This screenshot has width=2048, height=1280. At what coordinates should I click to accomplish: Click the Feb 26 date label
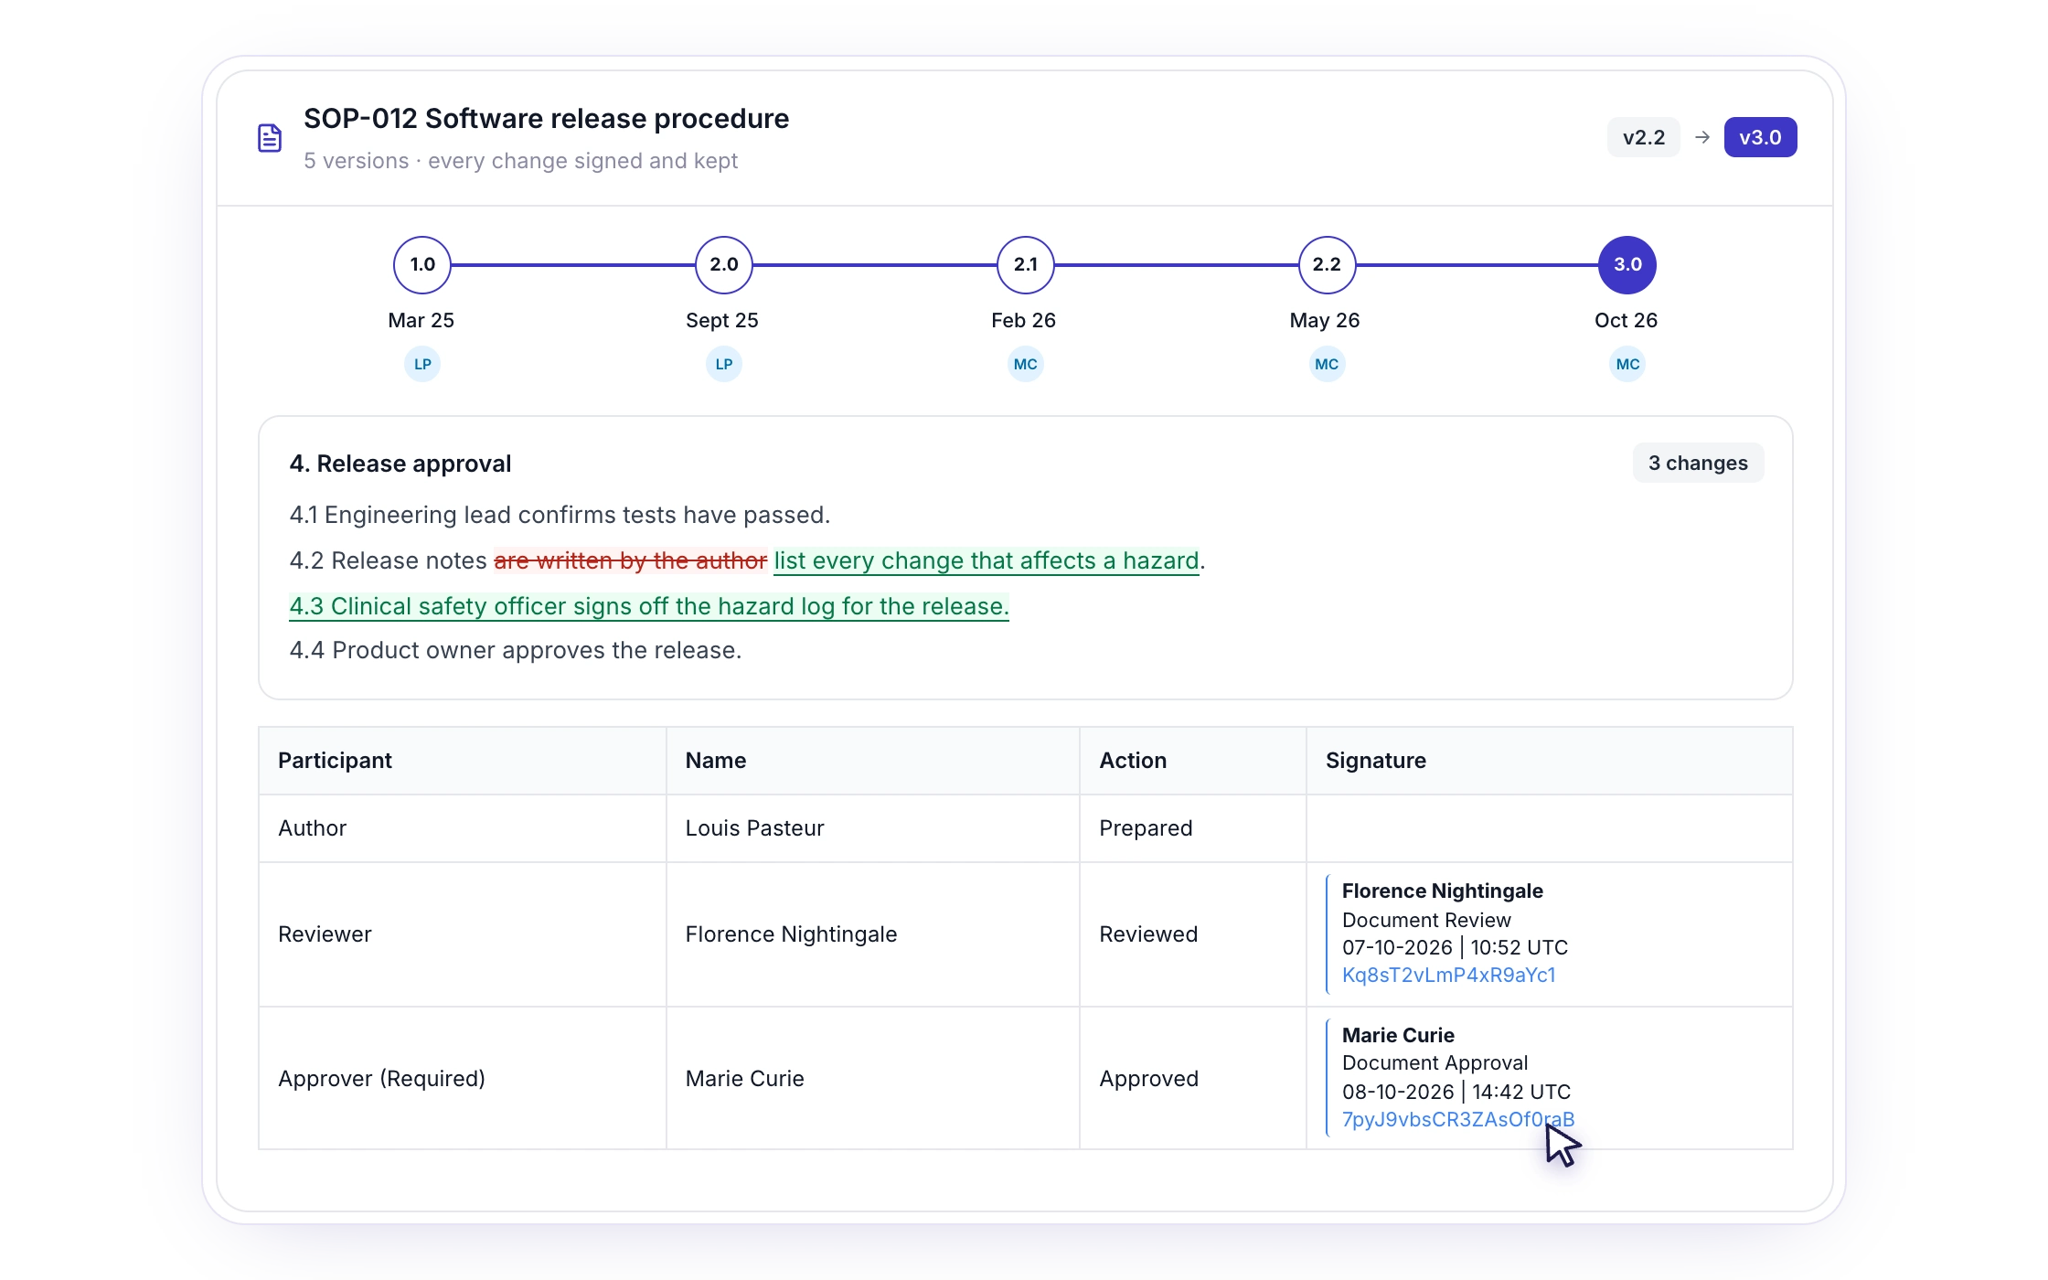click(1023, 320)
